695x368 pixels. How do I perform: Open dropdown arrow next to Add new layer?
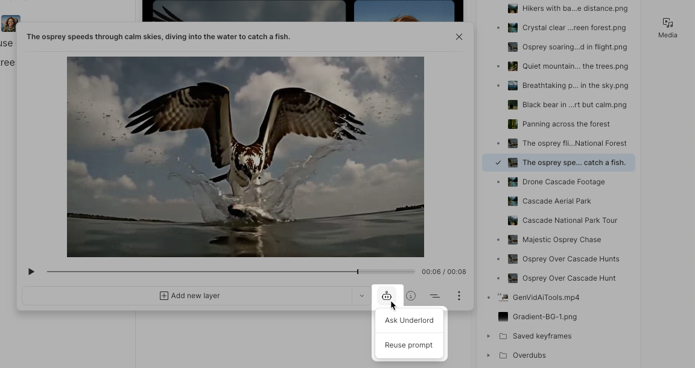361,296
